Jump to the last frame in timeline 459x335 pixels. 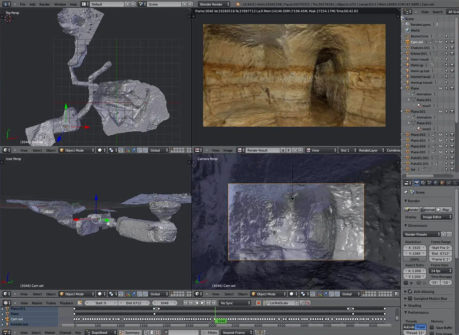[x=214, y=303]
